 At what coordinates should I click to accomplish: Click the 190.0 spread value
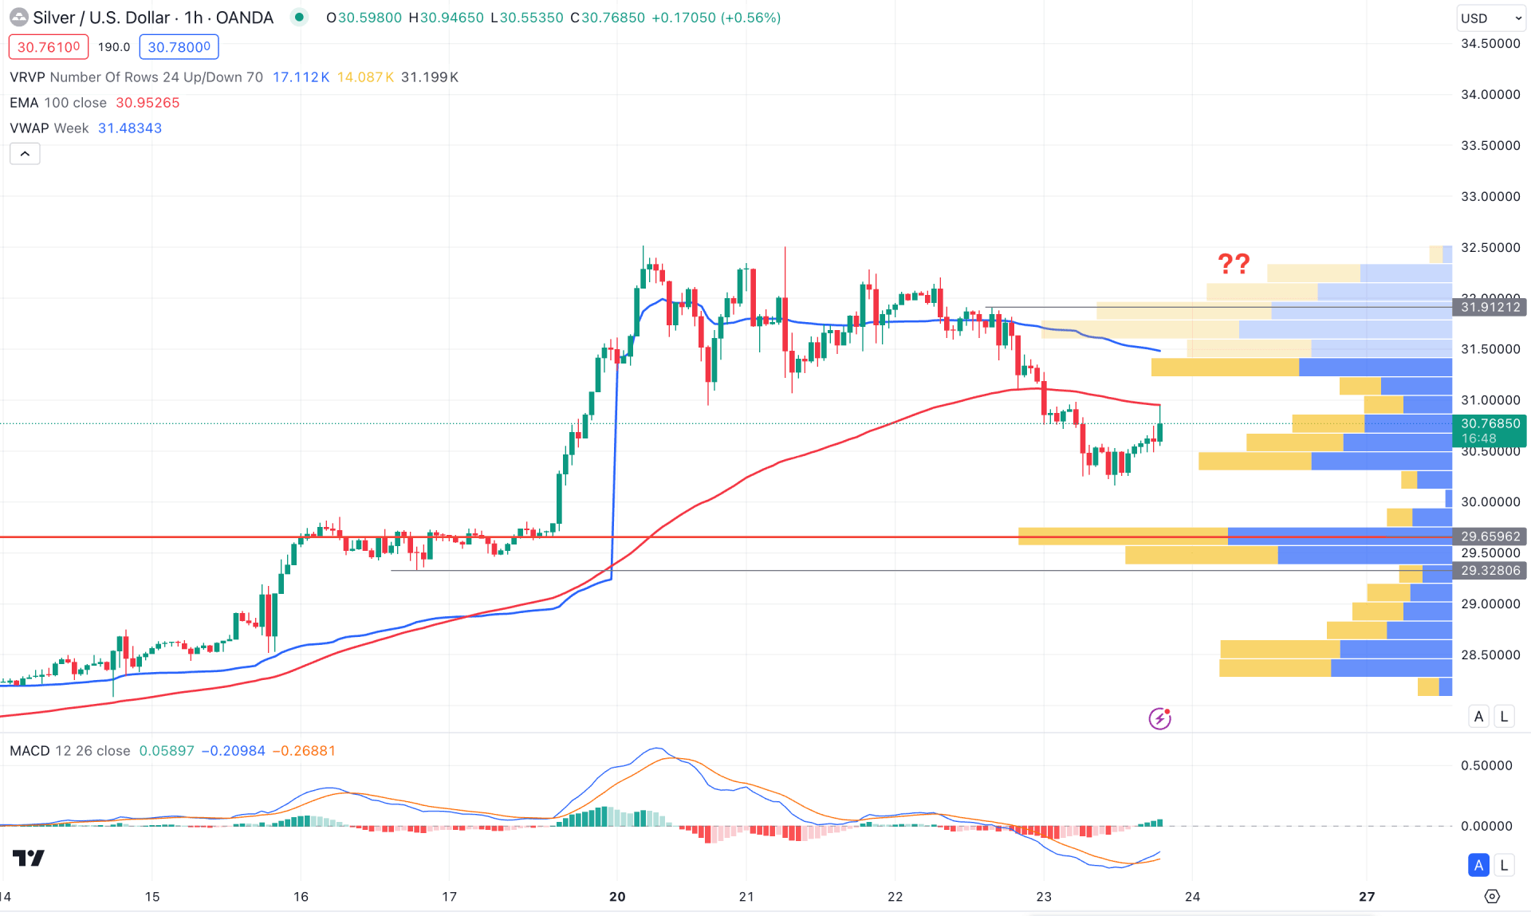114,47
